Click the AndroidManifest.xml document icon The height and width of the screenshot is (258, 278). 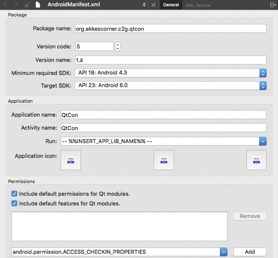(38, 5)
